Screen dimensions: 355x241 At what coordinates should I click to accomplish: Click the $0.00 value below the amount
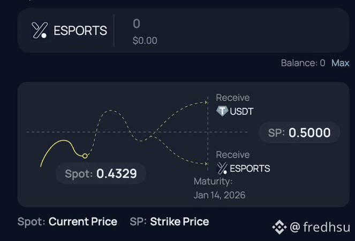point(145,41)
